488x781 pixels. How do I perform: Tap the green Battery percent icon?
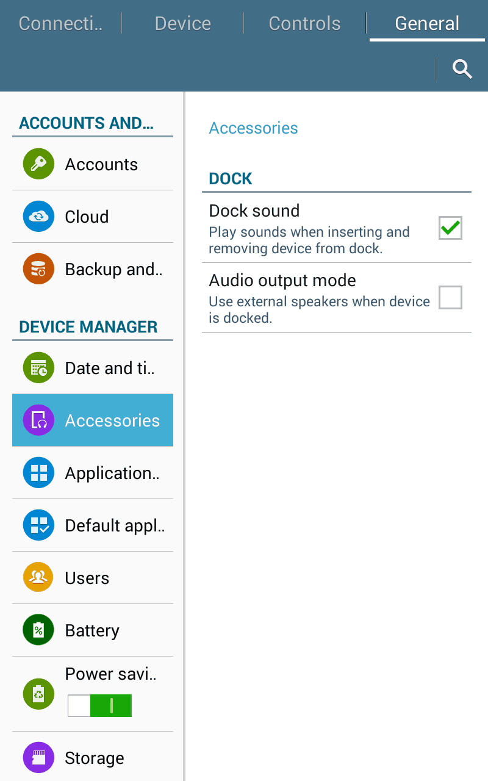tap(38, 630)
